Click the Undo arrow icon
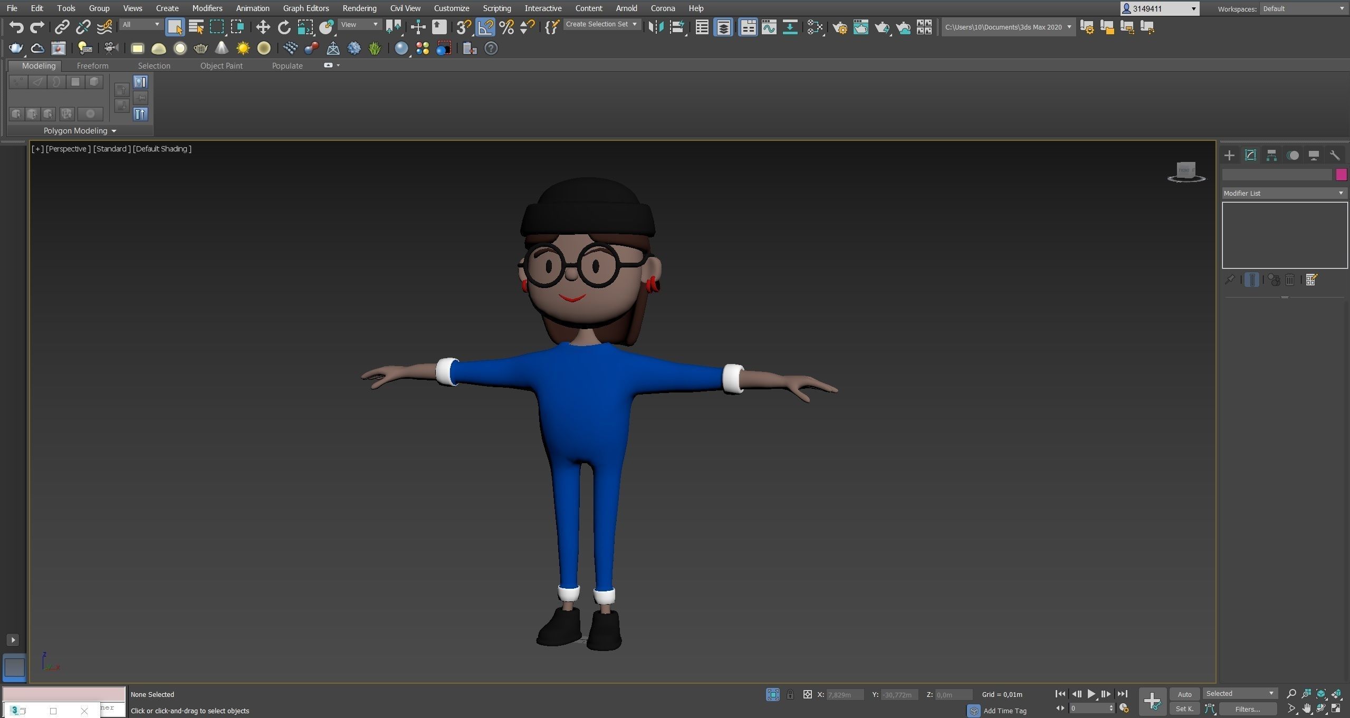The image size is (1350, 718). tap(16, 27)
